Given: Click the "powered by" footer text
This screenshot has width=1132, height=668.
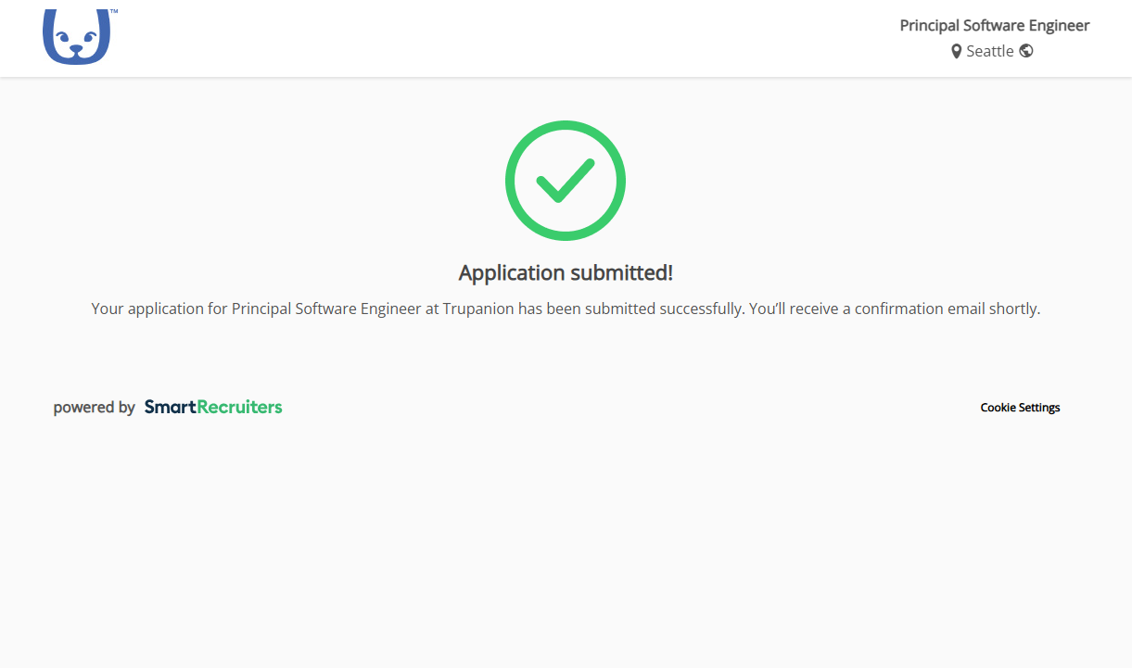Looking at the screenshot, I should click(95, 408).
